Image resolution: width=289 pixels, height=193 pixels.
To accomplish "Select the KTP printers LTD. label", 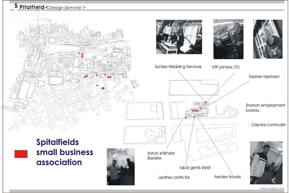I will click(226, 67).
